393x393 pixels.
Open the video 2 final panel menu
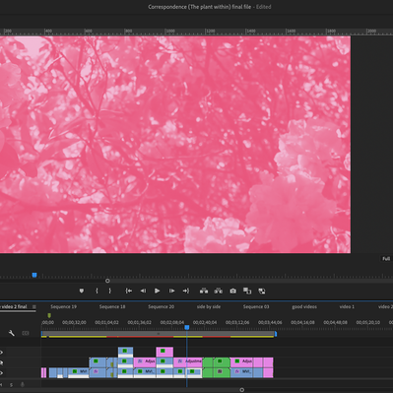click(34, 306)
